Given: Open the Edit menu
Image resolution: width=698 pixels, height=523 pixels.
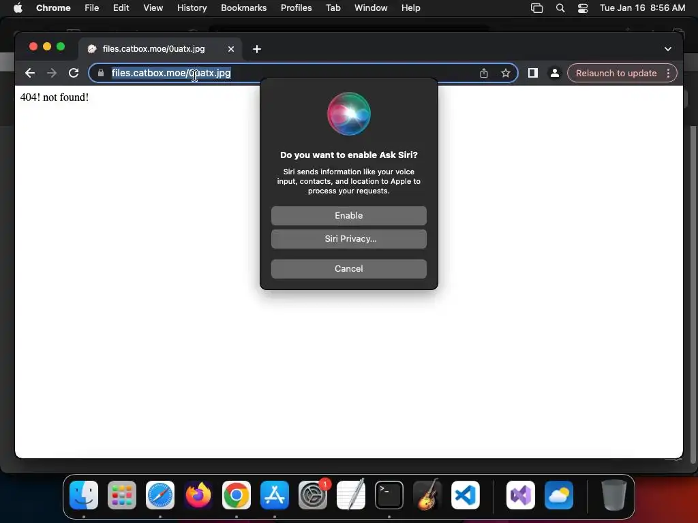Looking at the screenshot, I should 121,7.
